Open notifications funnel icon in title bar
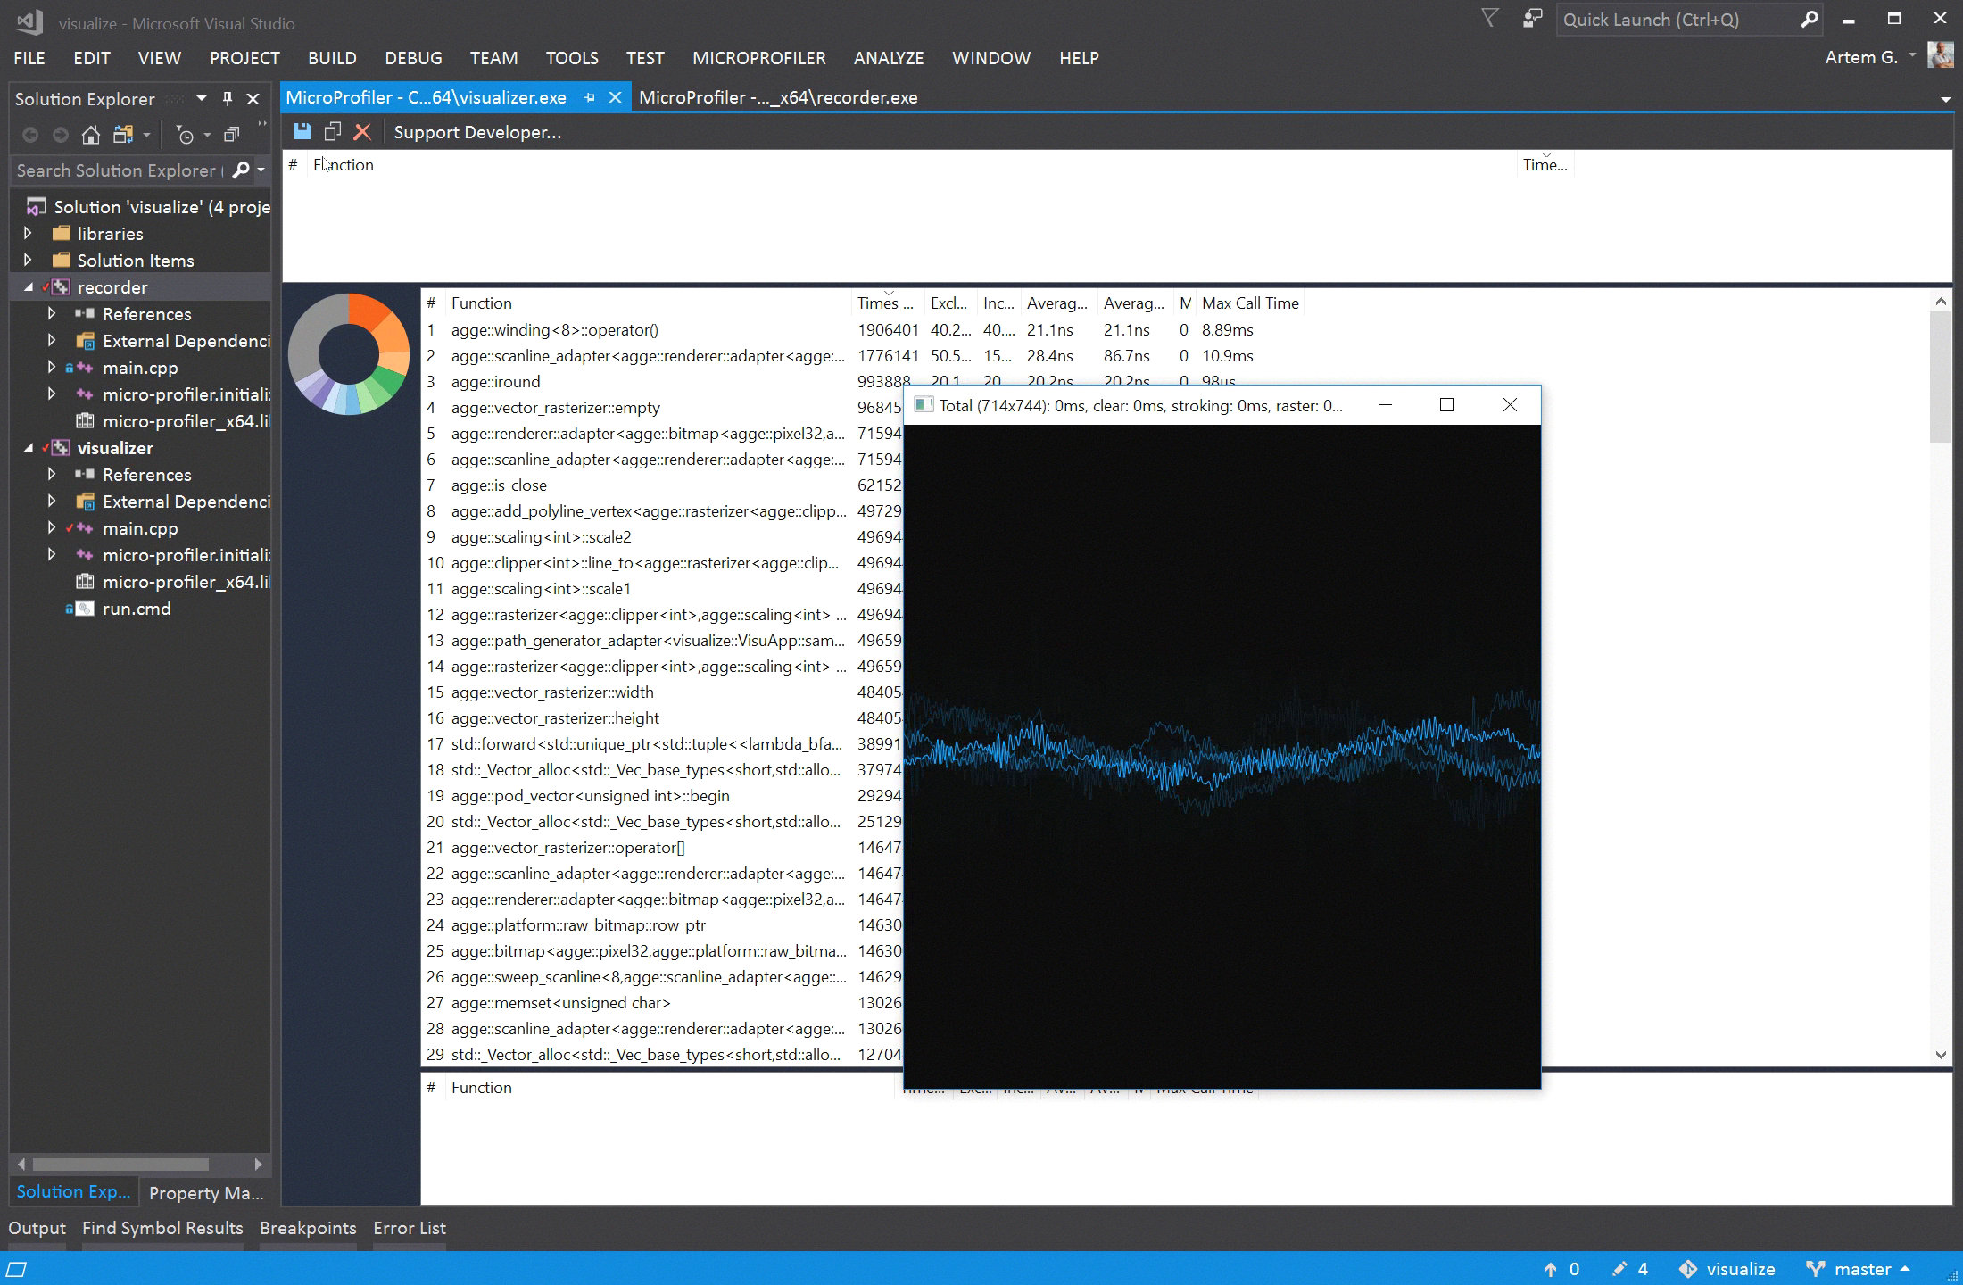This screenshot has height=1285, width=1963. [x=1489, y=19]
